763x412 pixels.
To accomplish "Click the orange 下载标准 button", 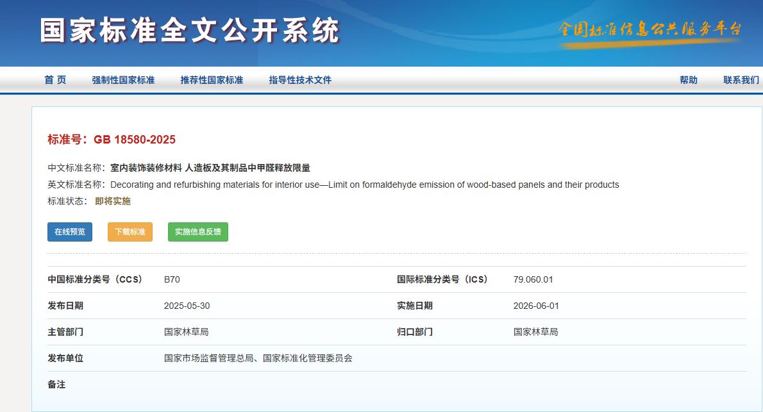I will pos(130,232).
